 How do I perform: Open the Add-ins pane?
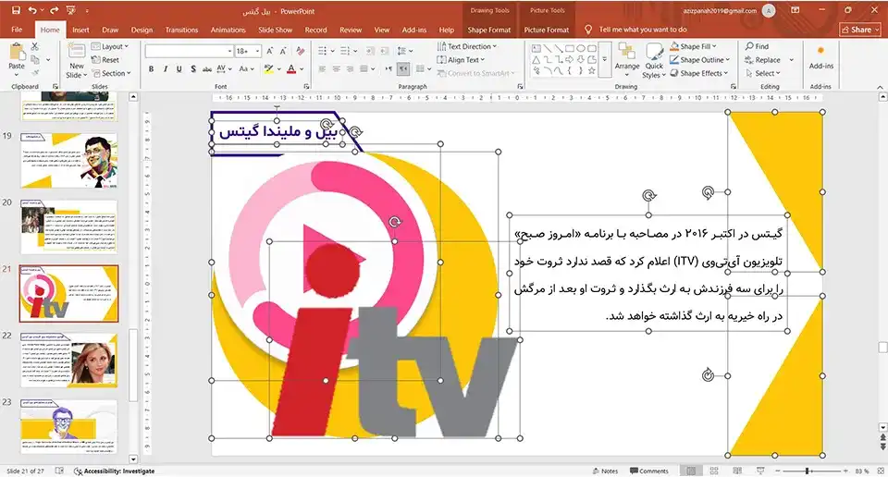point(820,58)
